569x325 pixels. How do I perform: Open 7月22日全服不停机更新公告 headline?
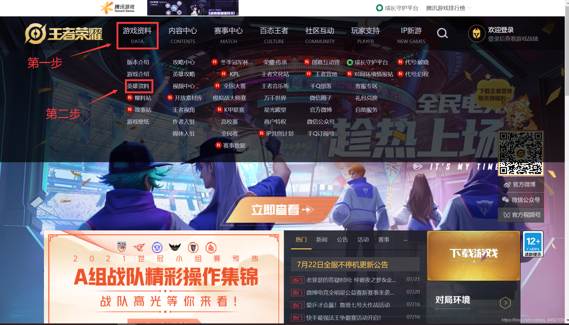(355, 264)
